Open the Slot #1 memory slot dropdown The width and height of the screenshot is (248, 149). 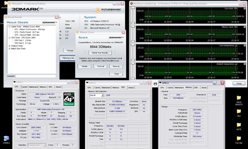(102, 95)
